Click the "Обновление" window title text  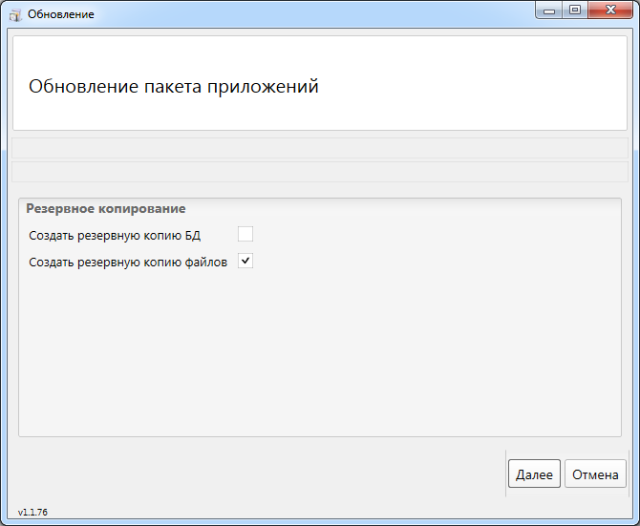(61, 14)
